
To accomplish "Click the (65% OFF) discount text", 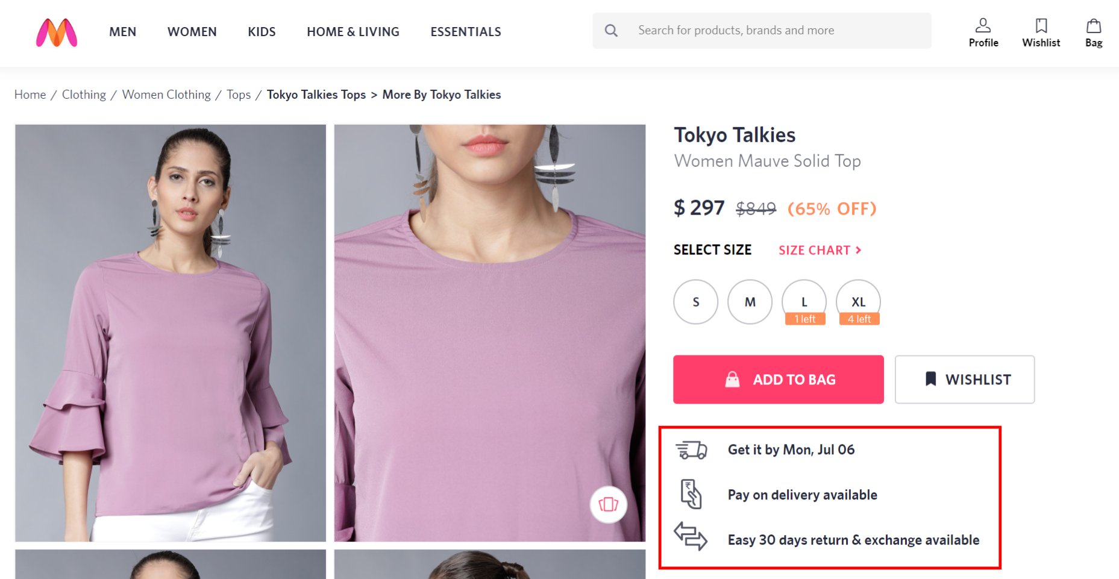I will click(x=832, y=209).
